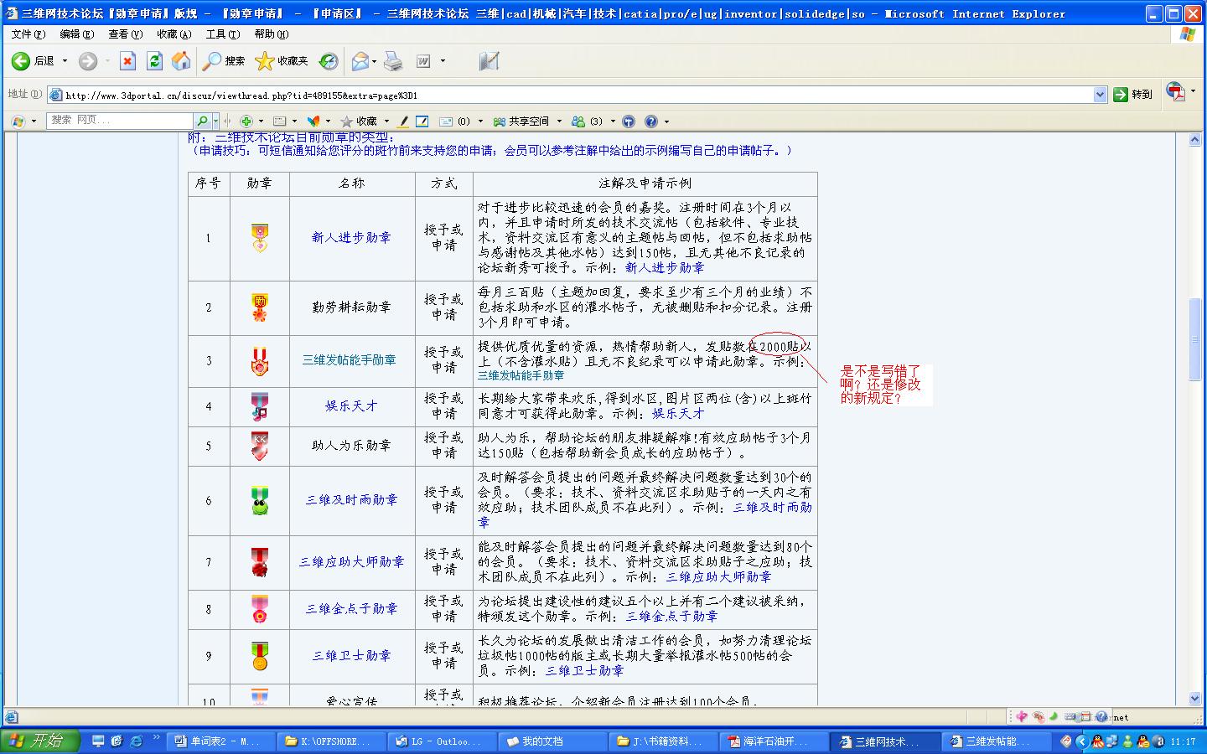This screenshot has width=1207, height=754.
Task: Click the 勤劳耕耘勋章 medal image
Action: (260, 308)
